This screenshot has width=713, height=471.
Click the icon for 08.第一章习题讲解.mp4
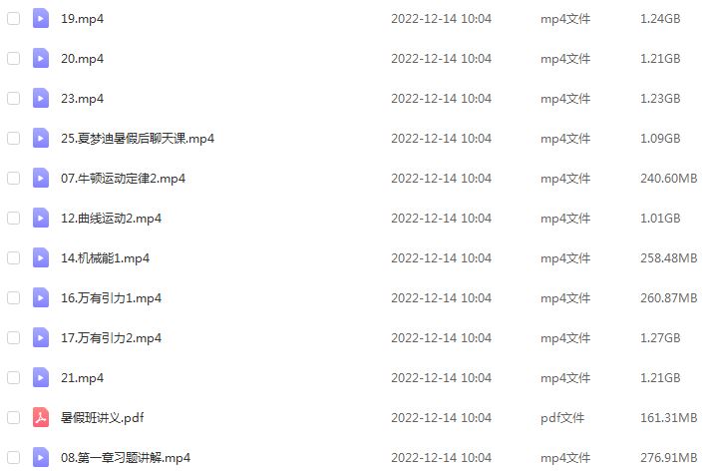[x=41, y=457]
